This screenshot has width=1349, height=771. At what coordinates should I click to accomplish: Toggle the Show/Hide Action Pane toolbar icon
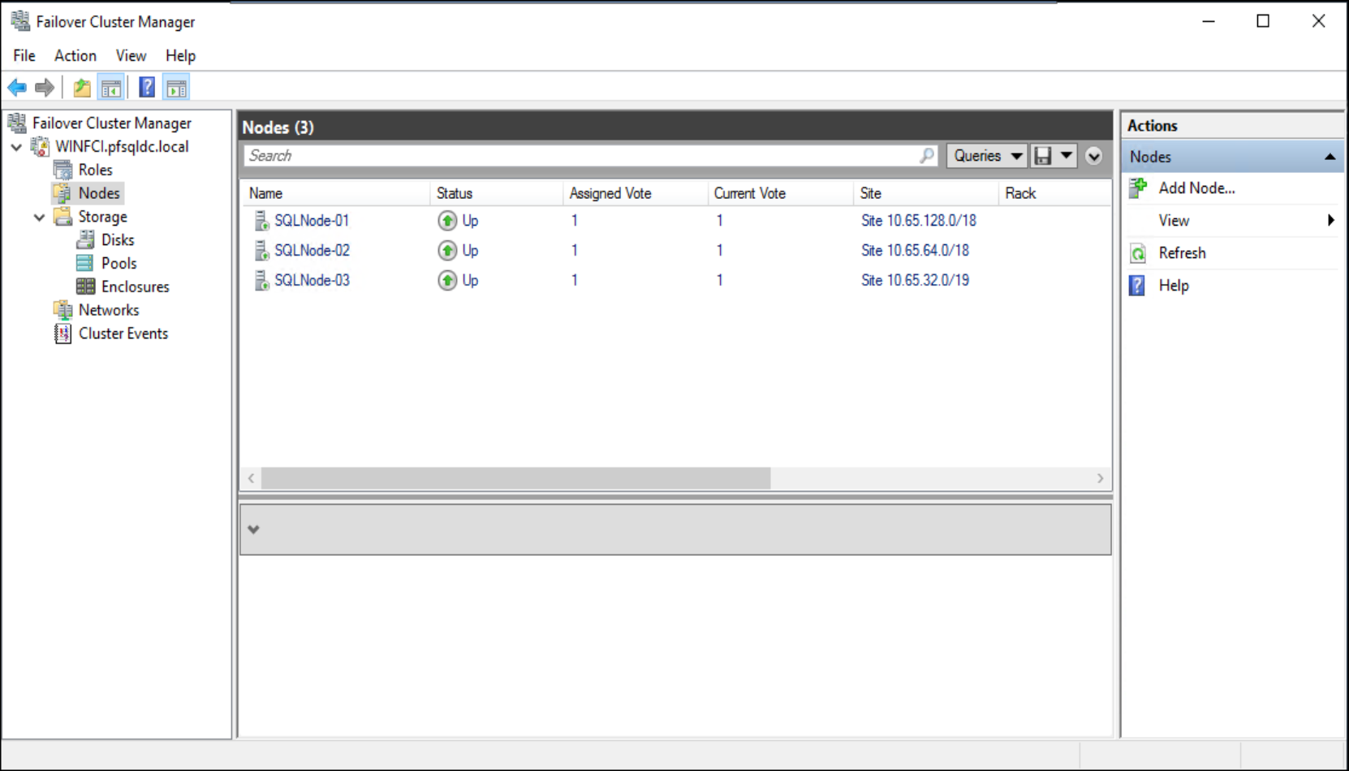pyautogui.click(x=176, y=88)
